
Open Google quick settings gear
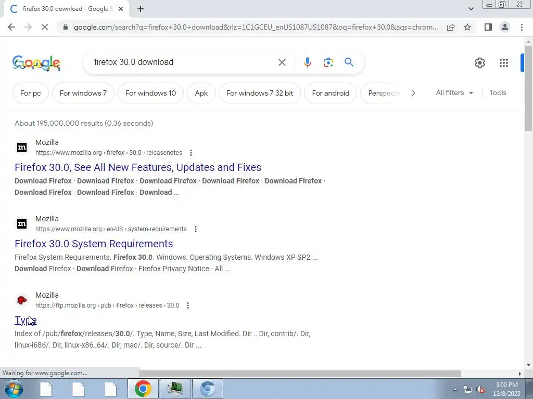click(x=479, y=63)
